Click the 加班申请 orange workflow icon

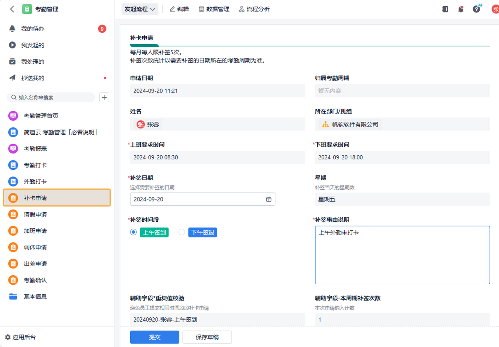tap(13, 231)
